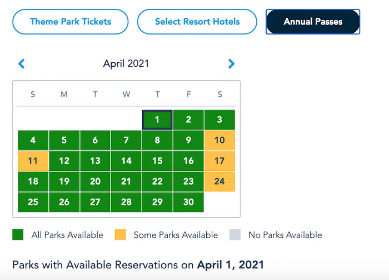Screen dimensions: 389x280
Task: Select April 7 Wednesday date
Action: [x=126, y=140]
